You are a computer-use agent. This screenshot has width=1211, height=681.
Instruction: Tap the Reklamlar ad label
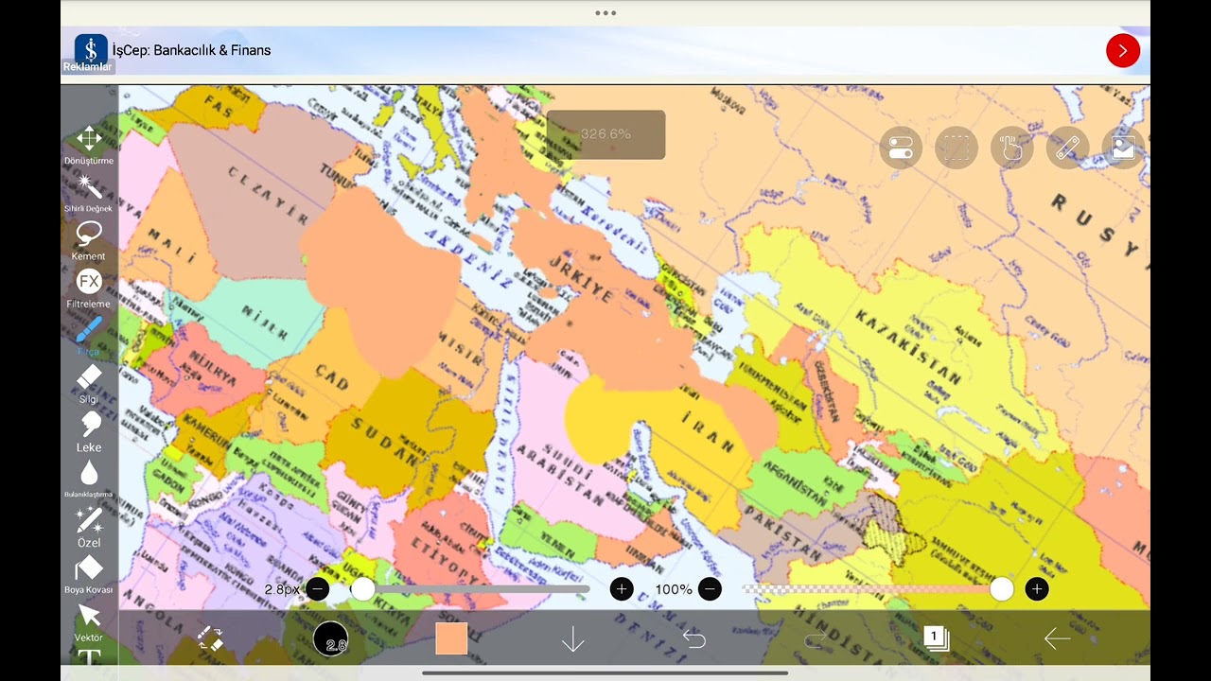pos(88,67)
